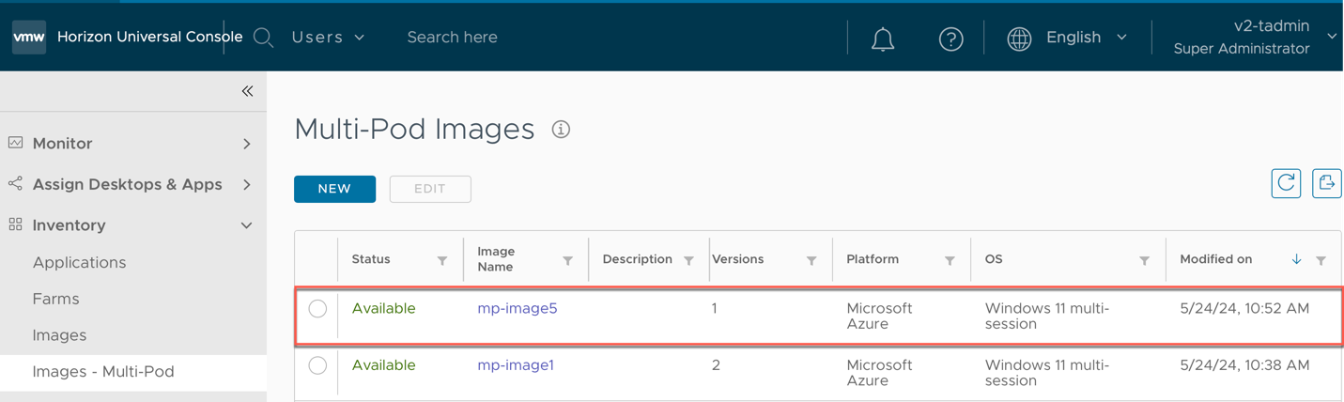Open the notifications bell
The image size is (1344, 402).
click(883, 39)
